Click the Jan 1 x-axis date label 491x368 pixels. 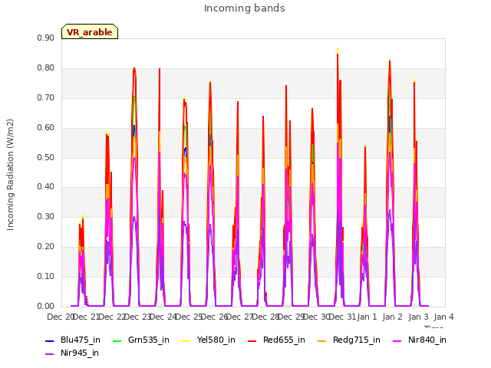point(367,317)
